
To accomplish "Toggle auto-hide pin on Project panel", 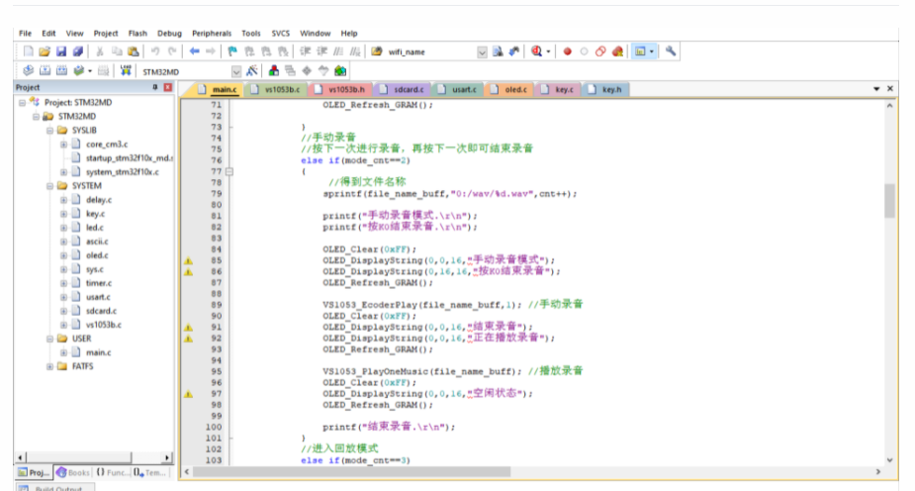I will [154, 88].
